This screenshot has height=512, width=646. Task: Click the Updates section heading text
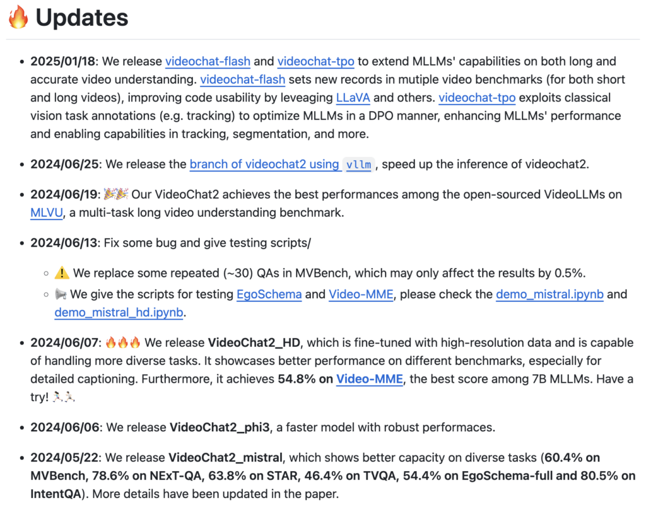click(82, 18)
